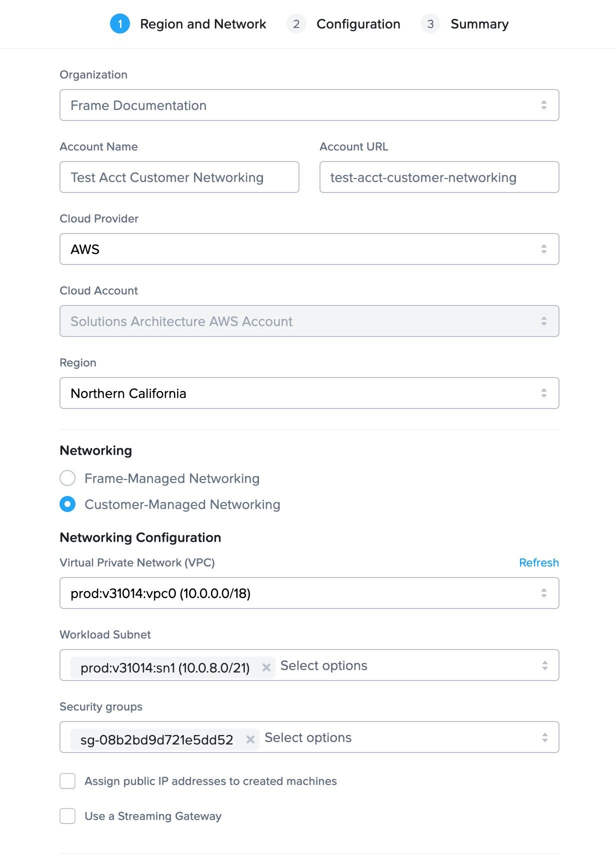Remove the prod:v31014:sn1 subnet chip
This screenshot has width=616, height=857.
[x=266, y=667]
